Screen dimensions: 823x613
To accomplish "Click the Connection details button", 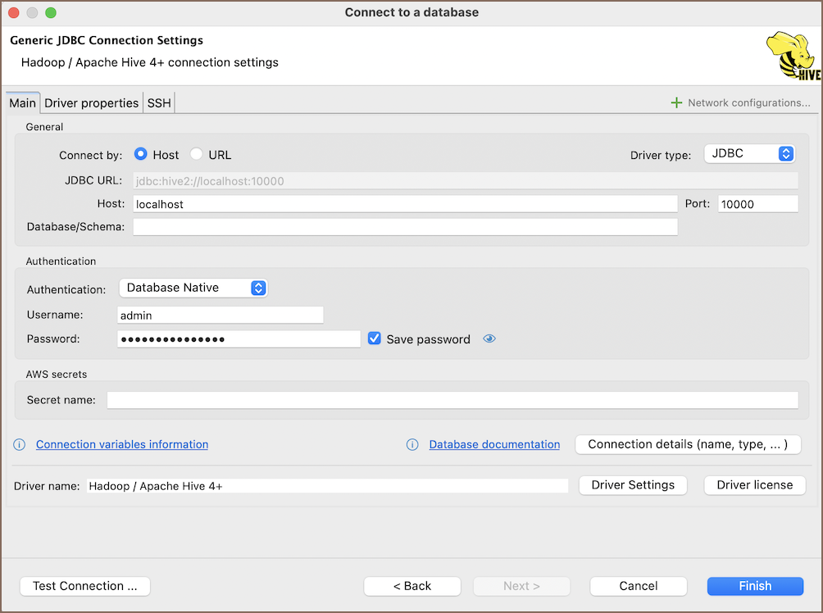I will [x=688, y=444].
